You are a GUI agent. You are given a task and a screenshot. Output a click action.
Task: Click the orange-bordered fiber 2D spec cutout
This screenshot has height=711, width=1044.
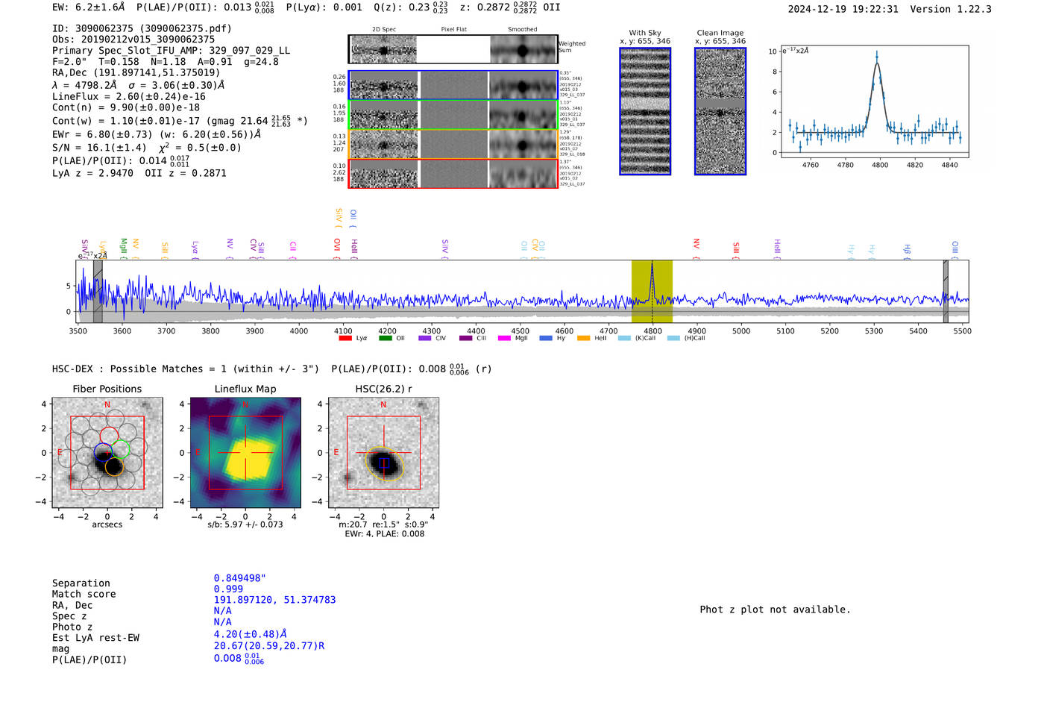pyautogui.click(x=384, y=144)
